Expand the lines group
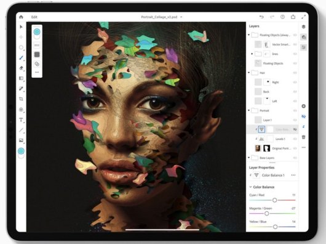 [x=252, y=54]
